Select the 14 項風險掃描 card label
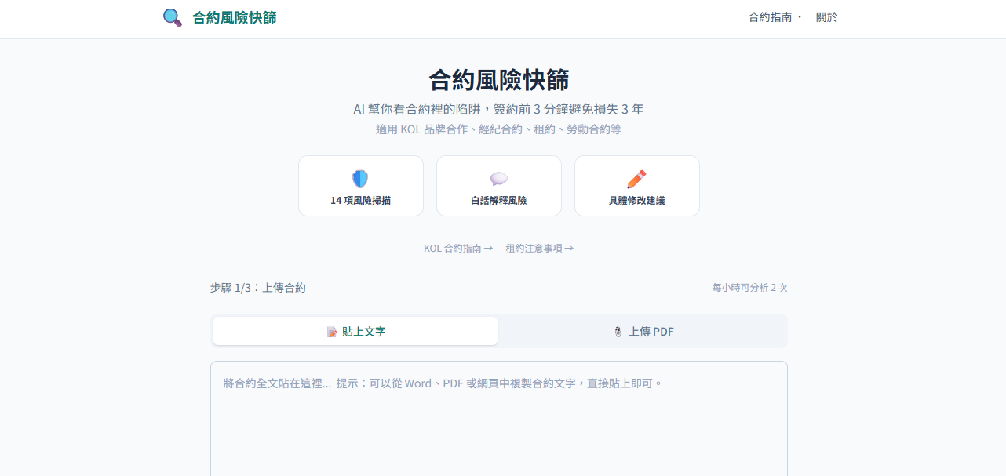 360,200
